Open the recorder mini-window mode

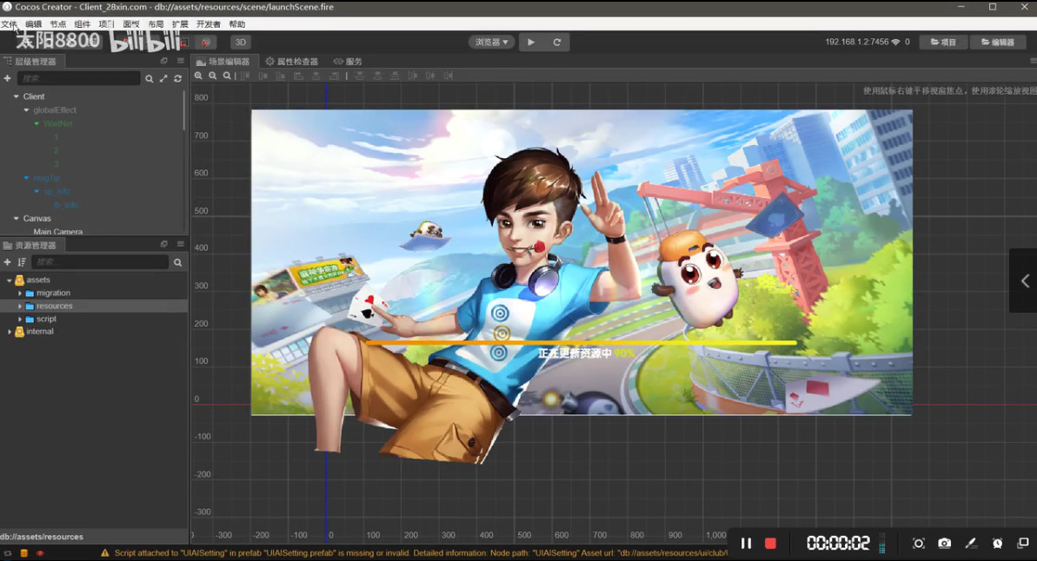coord(1023,543)
